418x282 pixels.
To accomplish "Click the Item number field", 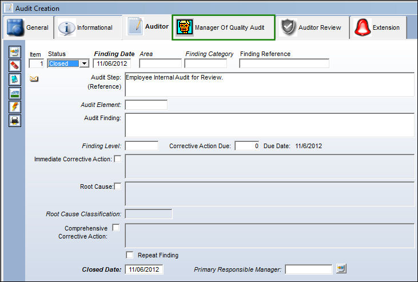I will 36,63.
